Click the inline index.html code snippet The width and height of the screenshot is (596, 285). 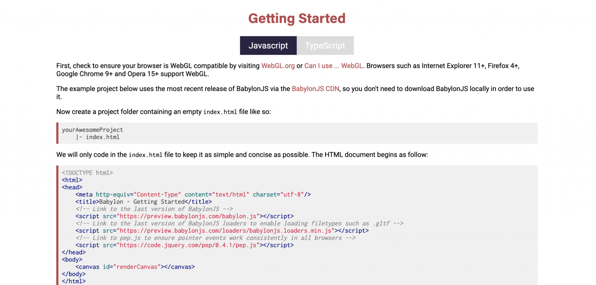[220, 112]
